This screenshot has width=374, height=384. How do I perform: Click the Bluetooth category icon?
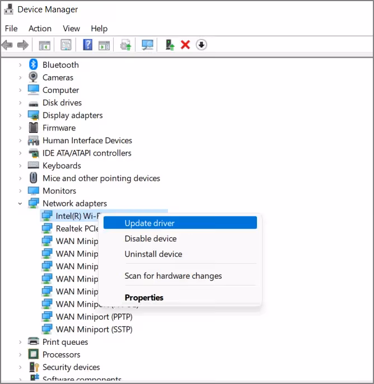[x=33, y=65]
